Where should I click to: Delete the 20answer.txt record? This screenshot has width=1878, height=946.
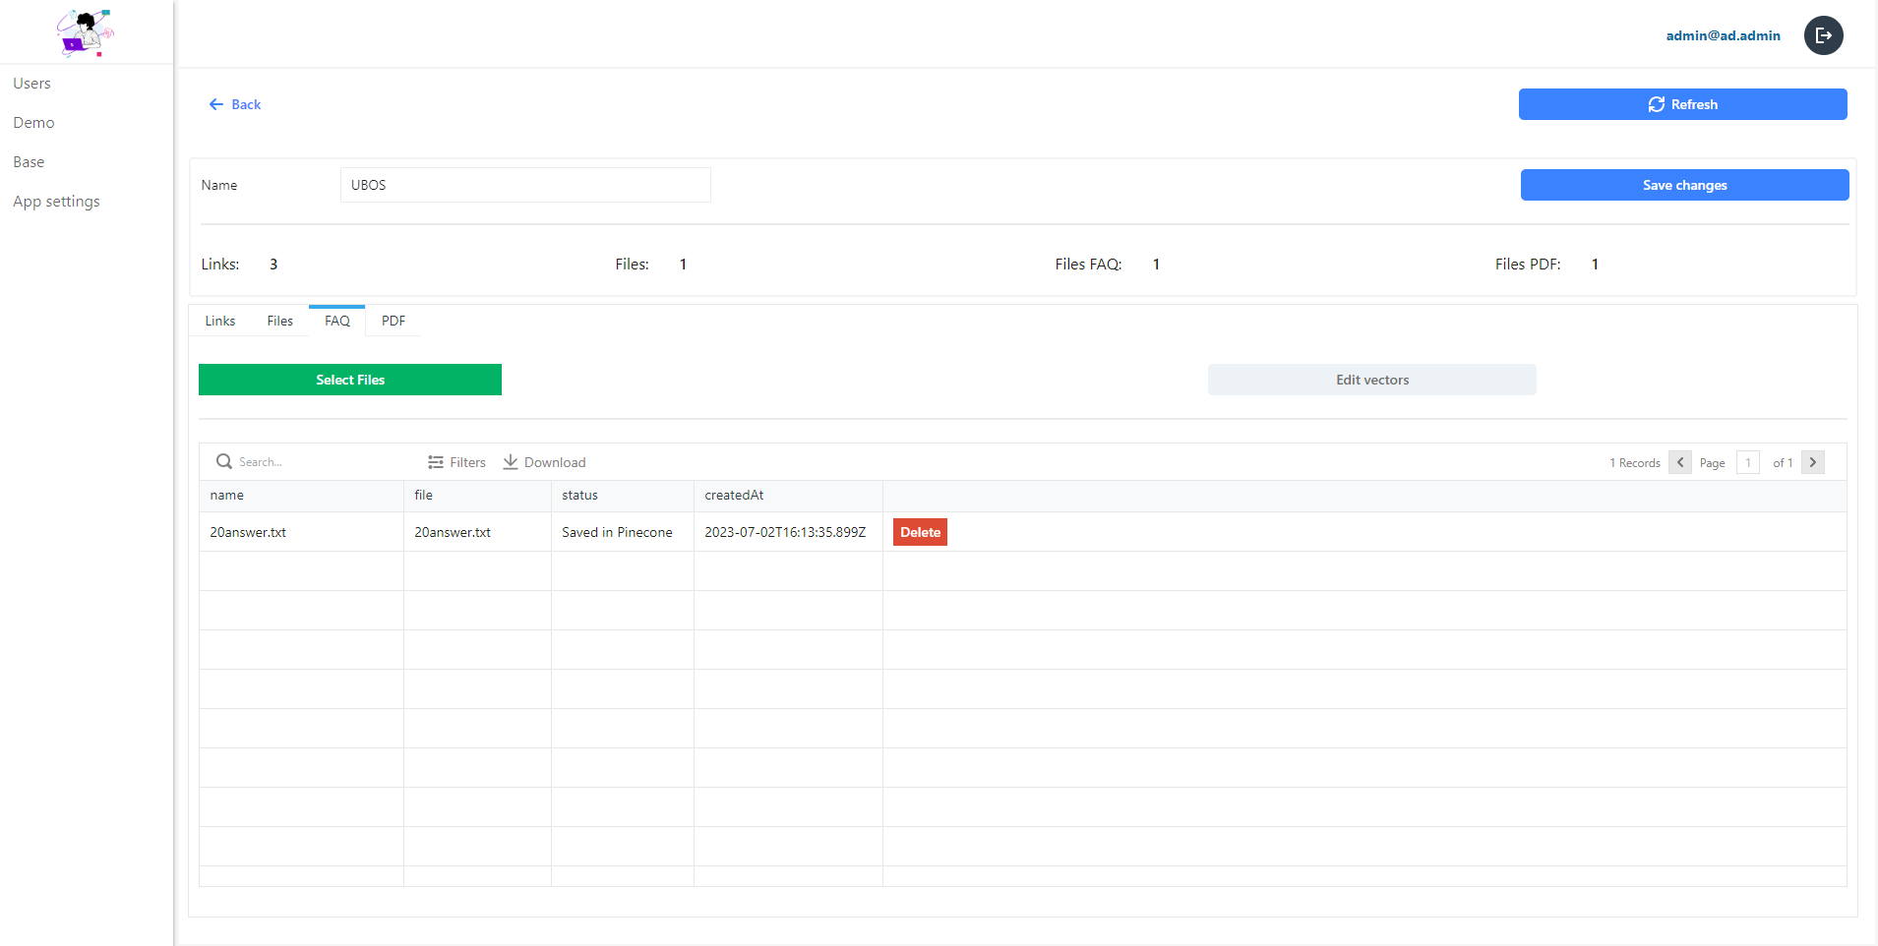[919, 531]
